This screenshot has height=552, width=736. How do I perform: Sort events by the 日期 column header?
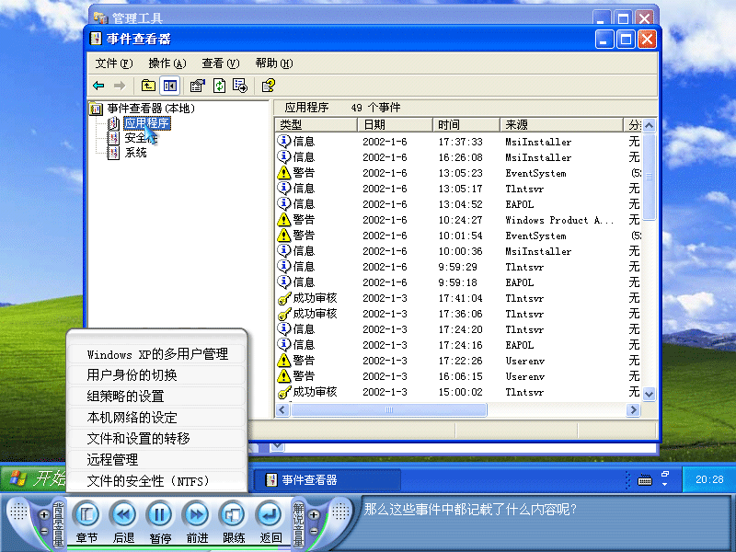pyautogui.click(x=396, y=125)
